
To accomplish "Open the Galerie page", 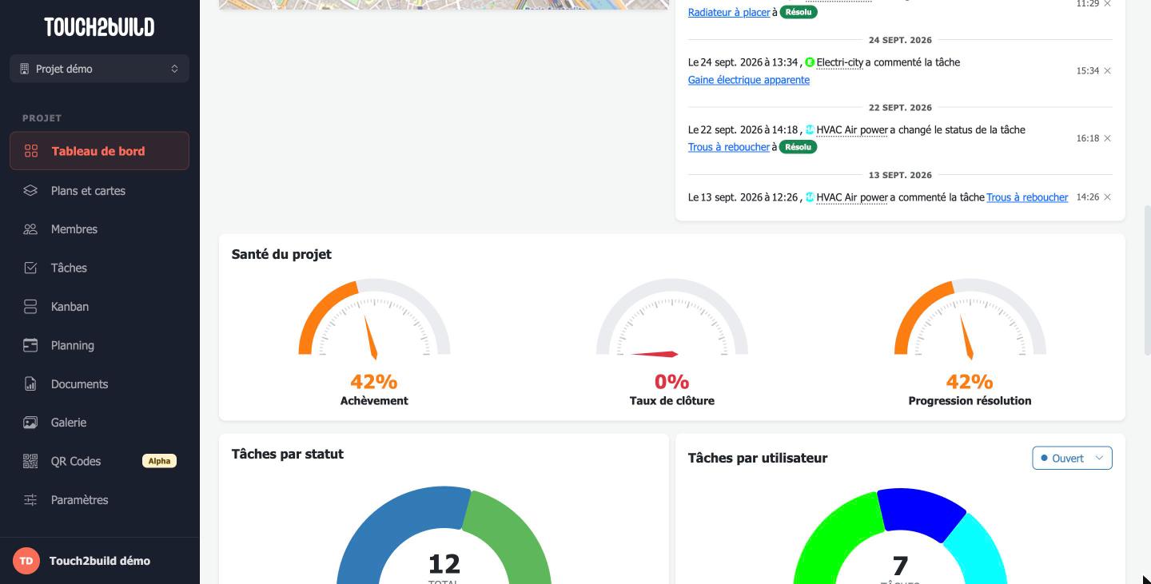I will (99, 423).
